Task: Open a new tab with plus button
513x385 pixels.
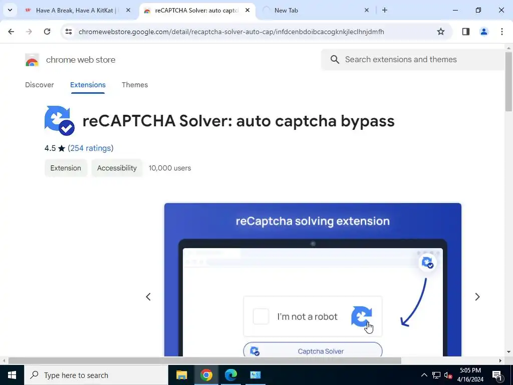Action: [385, 11]
